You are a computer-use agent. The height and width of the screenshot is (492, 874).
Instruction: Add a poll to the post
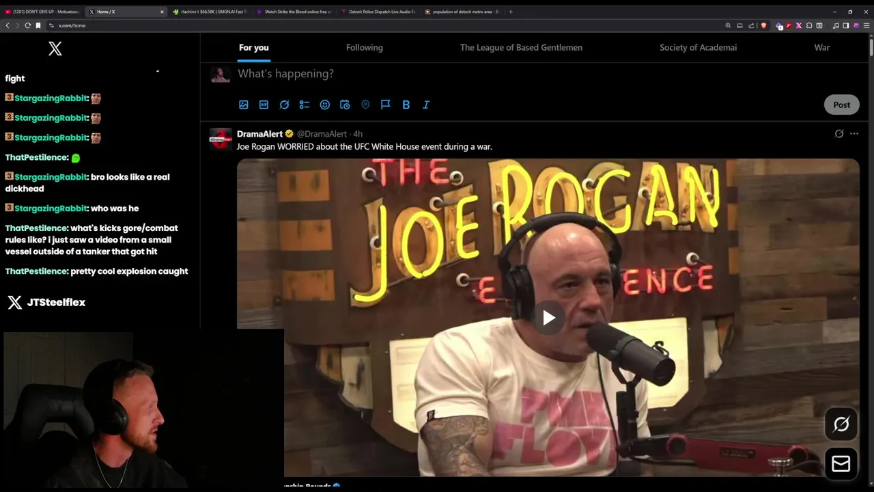(305, 105)
